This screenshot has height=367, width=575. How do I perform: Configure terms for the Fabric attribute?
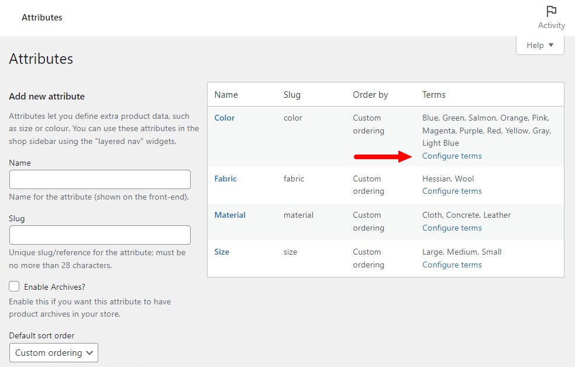452,191
